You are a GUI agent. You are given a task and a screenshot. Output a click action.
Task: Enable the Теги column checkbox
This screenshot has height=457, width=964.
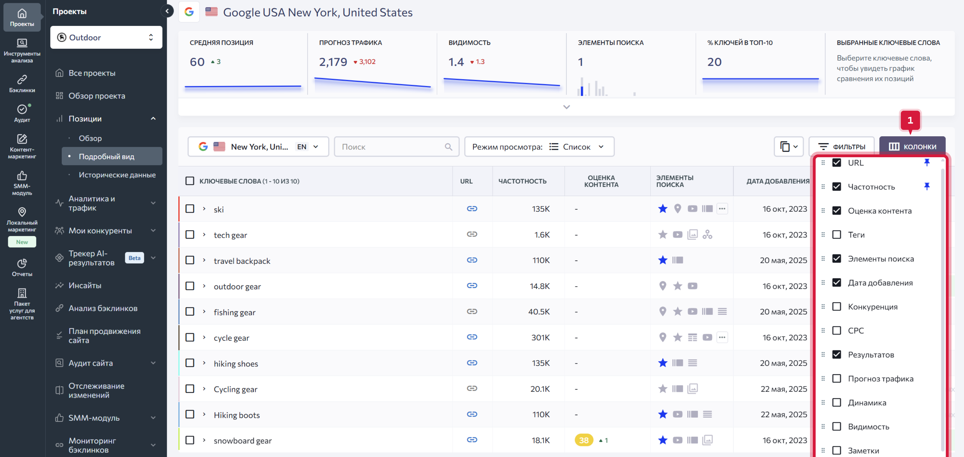836,235
